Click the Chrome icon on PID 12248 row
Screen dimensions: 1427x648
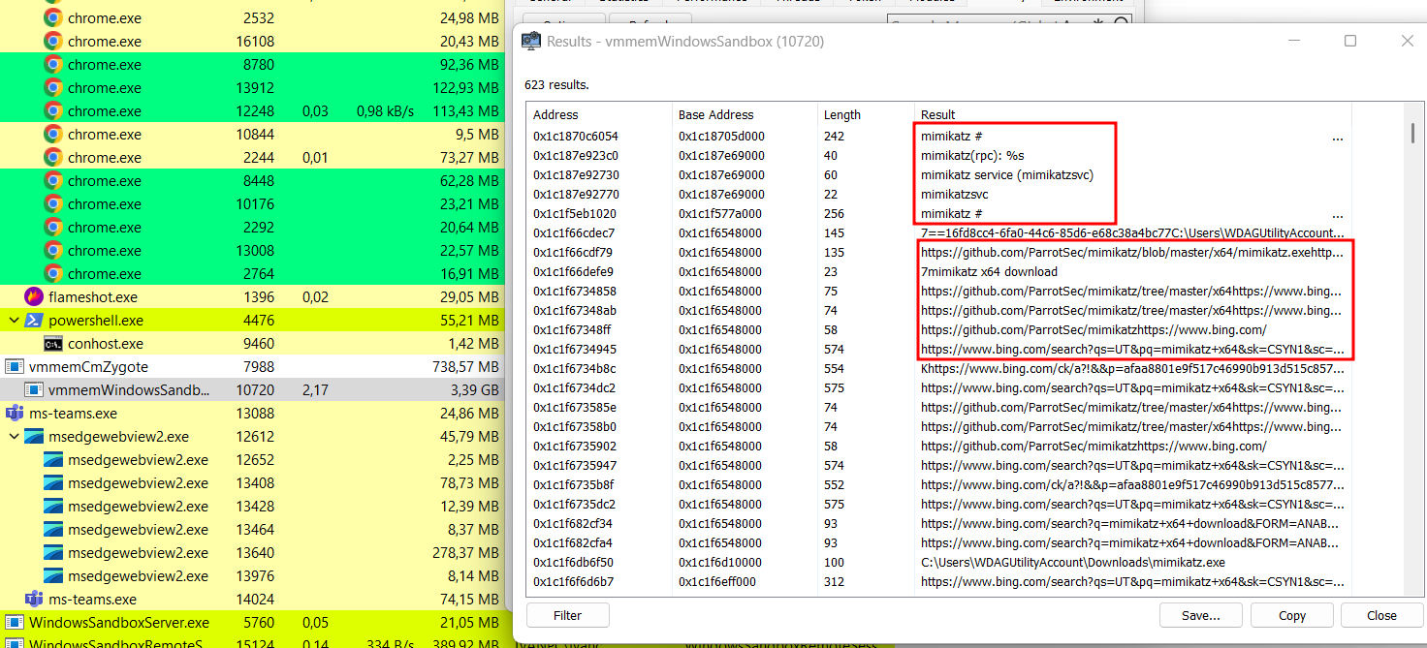click(53, 111)
